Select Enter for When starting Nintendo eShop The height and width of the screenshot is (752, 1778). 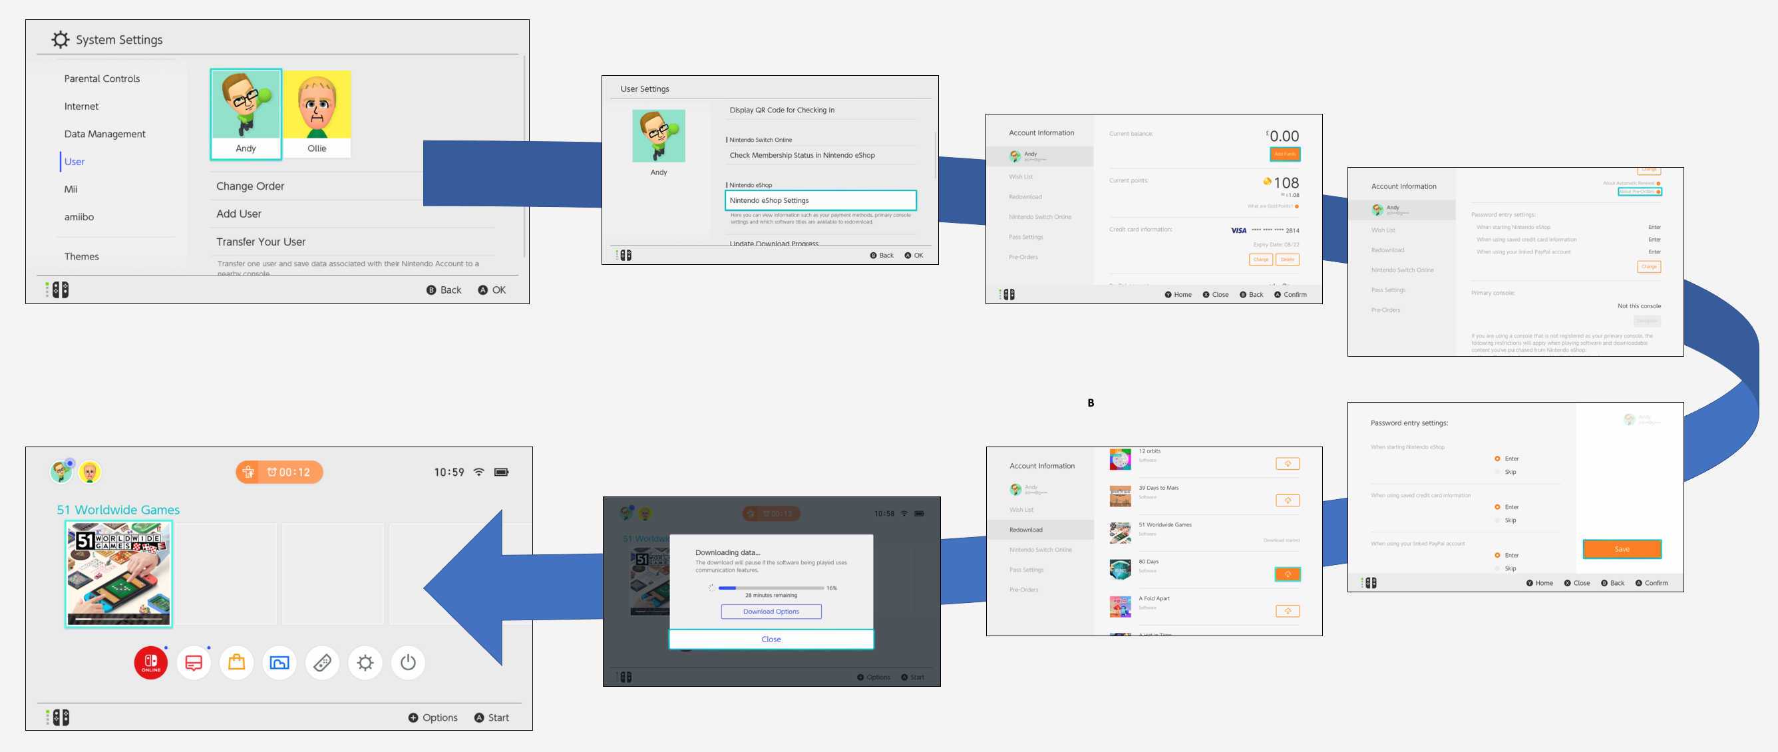pyautogui.click(x=1507, y=459)
